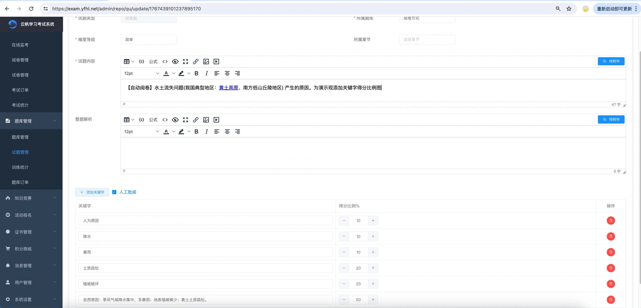This screenshot has width=641, height=308.
Task: Insert image in 试题内容 editor
Action: 206,62
